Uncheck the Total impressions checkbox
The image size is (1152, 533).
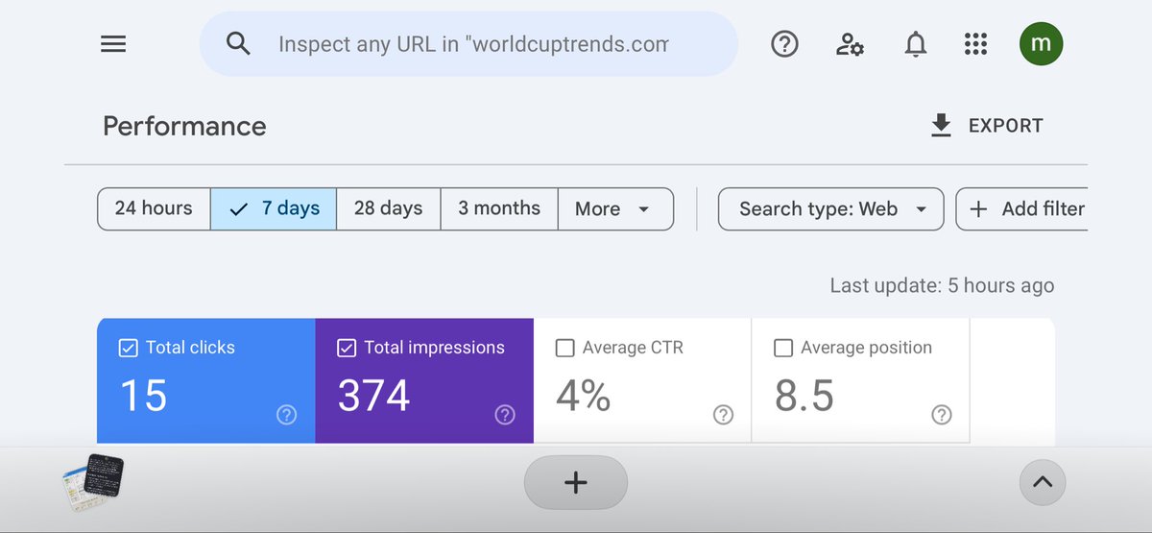tap(347, 348)
